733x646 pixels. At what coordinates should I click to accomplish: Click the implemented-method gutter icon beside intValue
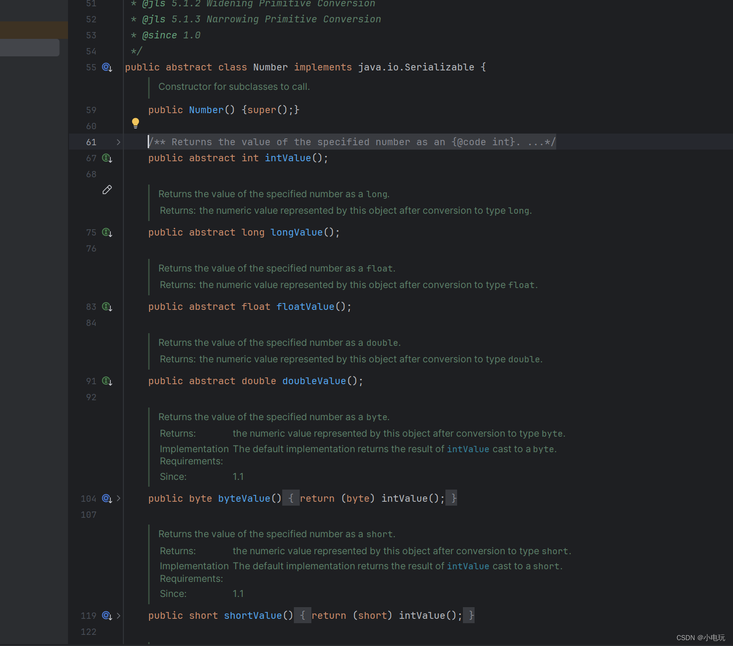[107, 158]
